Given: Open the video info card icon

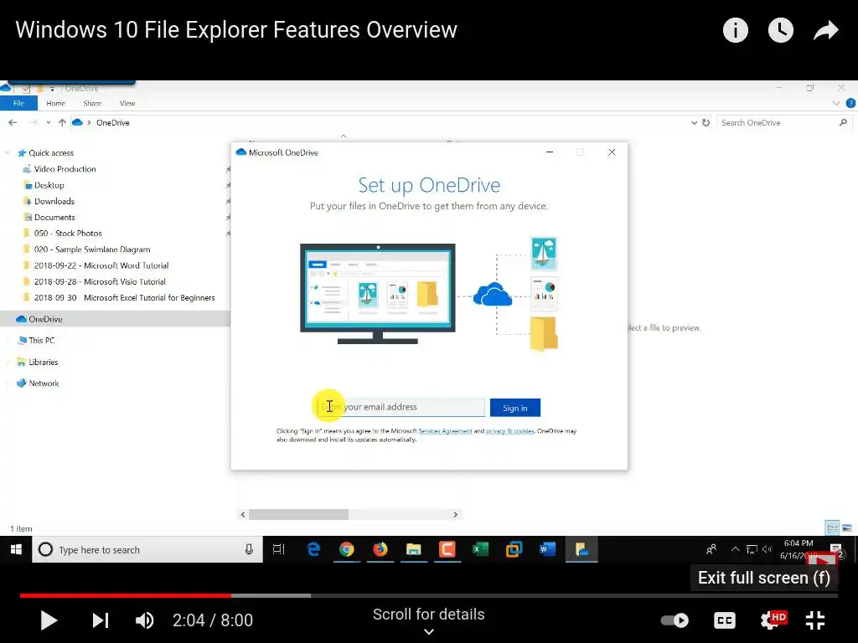Looking at the screenshot, I should (x=735, y=30).
